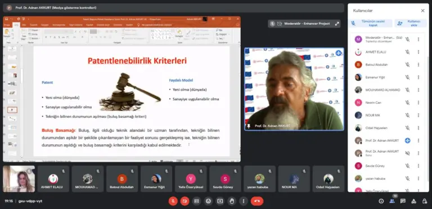Open the three-dot menu for Nesrin Can
432x209 pixels.
[418, 103]
